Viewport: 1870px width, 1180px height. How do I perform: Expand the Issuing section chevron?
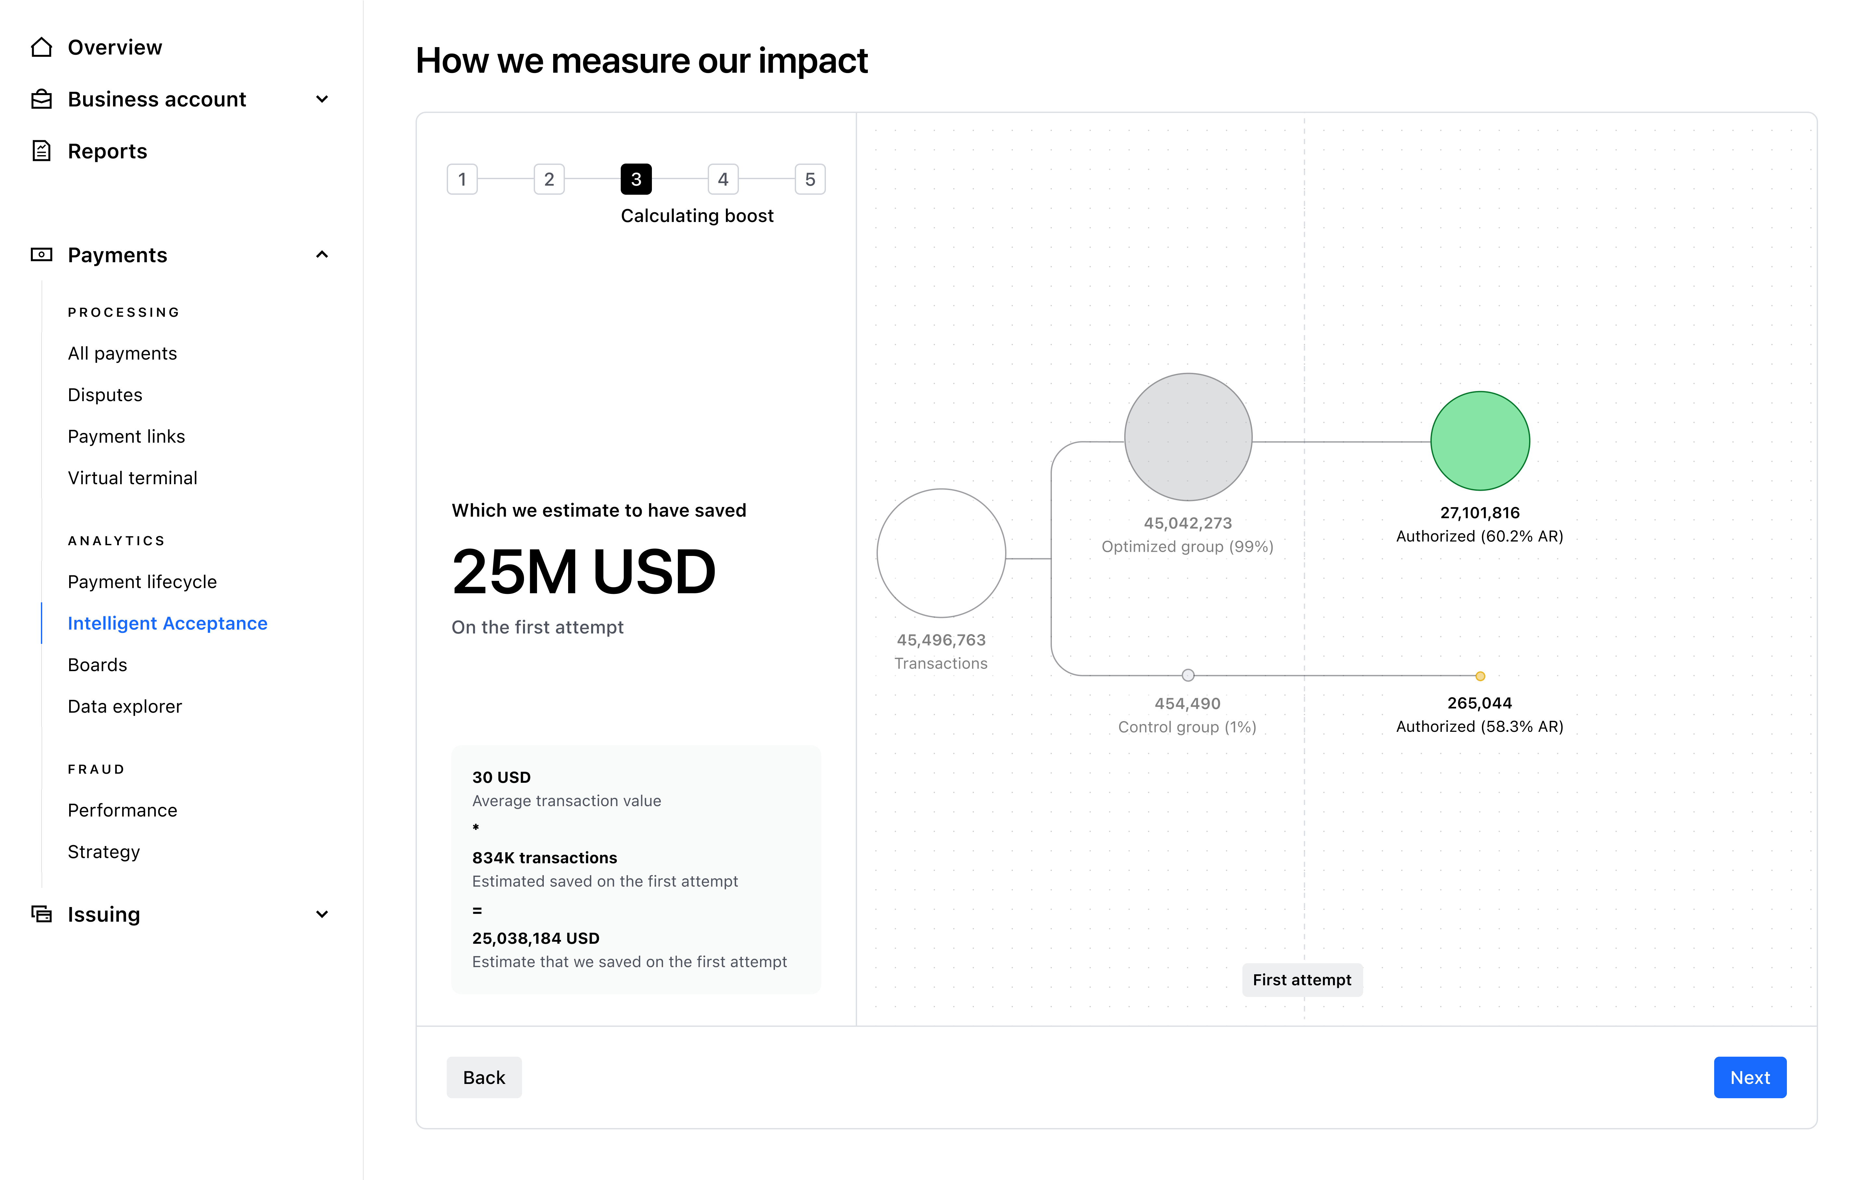(322, 914)
